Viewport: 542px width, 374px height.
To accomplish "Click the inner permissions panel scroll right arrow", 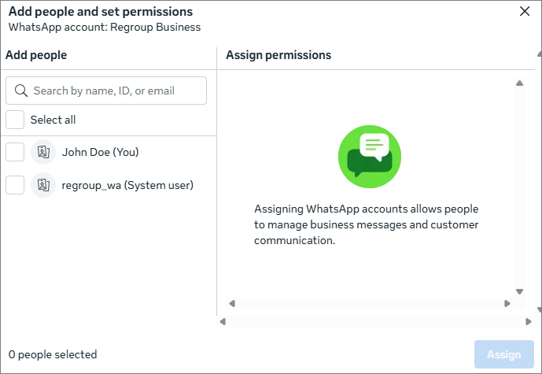I will (507, 303).
